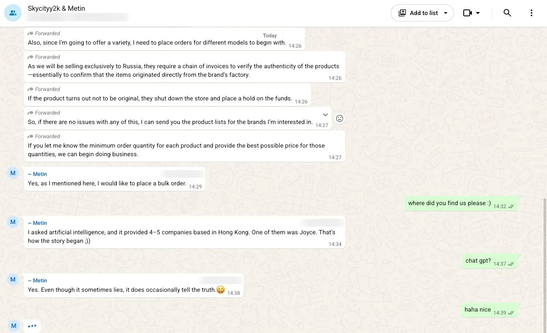The image size is (547, 333).
Task: Click the 'minimum order quantity' forwarded message
Action: [185, 146]
